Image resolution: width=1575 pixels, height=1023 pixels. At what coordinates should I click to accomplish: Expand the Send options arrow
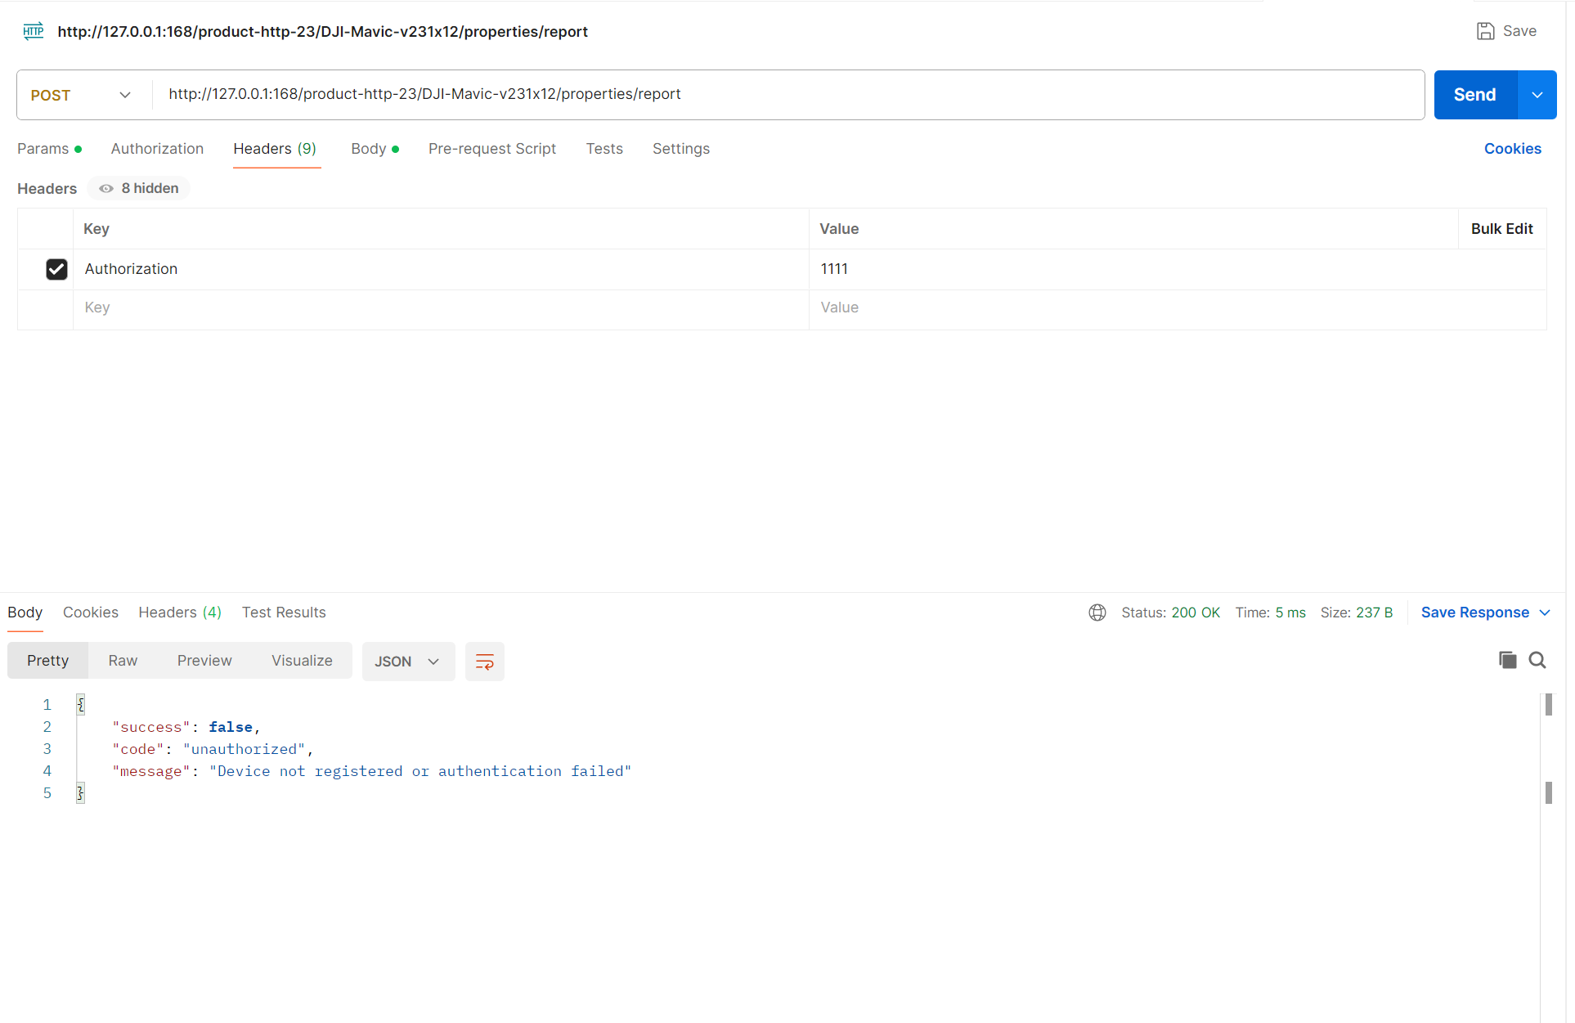[1537, 95]
